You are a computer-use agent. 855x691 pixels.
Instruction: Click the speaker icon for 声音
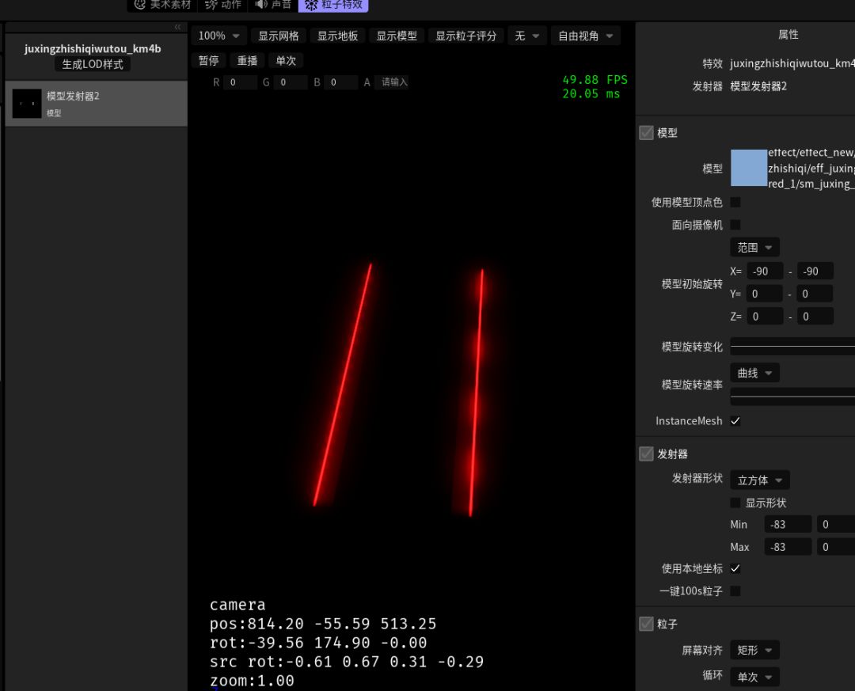(261, 5)
